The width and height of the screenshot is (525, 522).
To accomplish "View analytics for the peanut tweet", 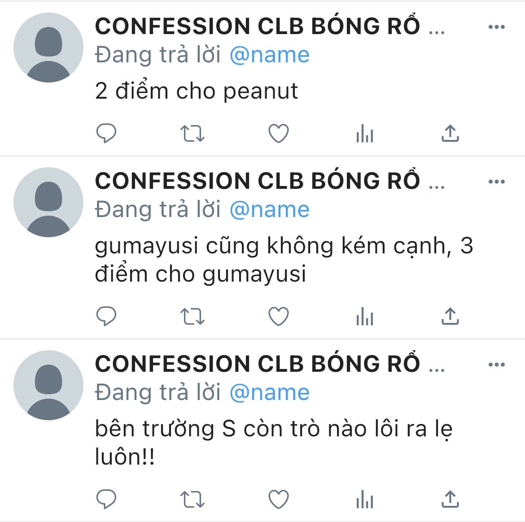I will pos(365,133).
